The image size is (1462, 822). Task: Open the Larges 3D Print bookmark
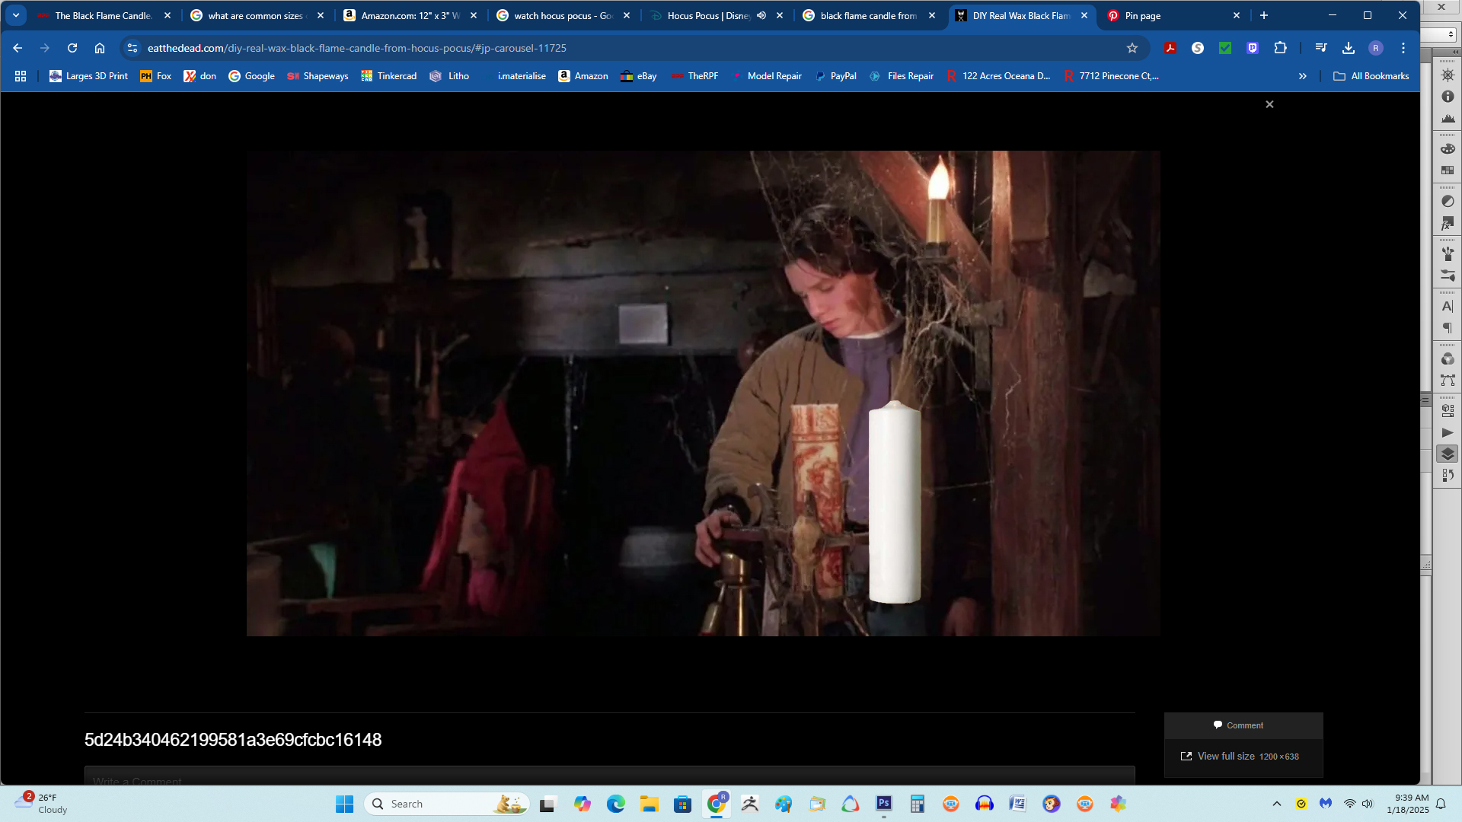coord(88,76)
